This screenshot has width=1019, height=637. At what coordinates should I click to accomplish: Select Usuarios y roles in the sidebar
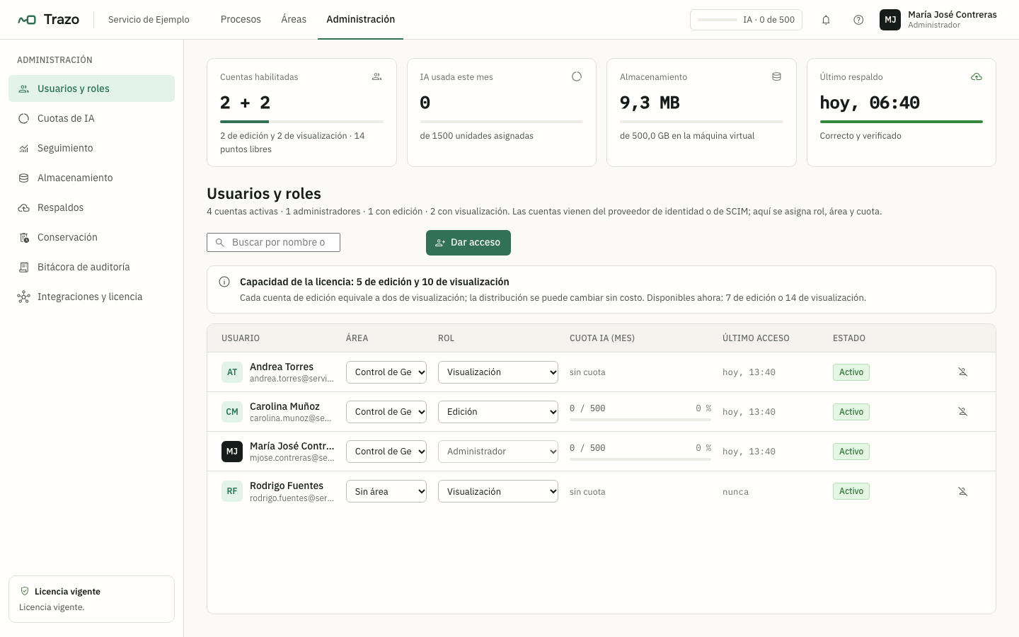click(x=91, y=88)
